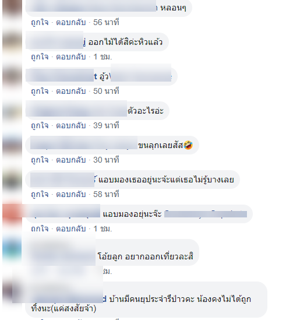The height and width of the screenshot is (320, 286).
Task: Reply to the 'ตัวอะไรอ่ะ' comment
Action: point(71,125)
